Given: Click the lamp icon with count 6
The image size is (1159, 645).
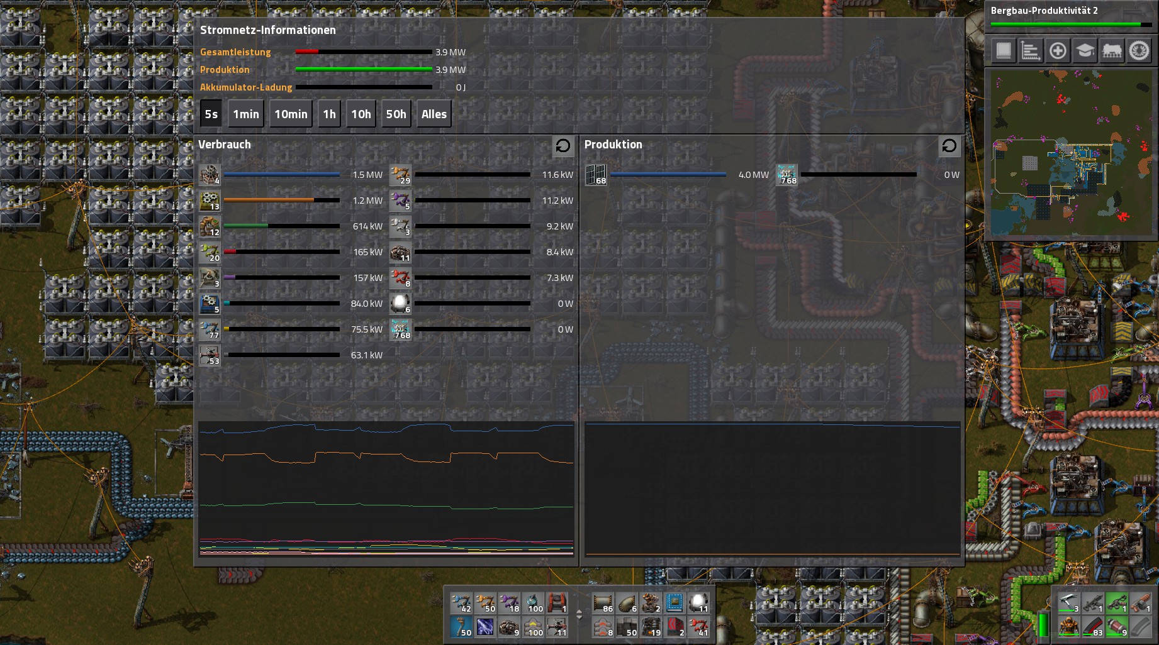Looking at the screenshot, I should (400, 304).
